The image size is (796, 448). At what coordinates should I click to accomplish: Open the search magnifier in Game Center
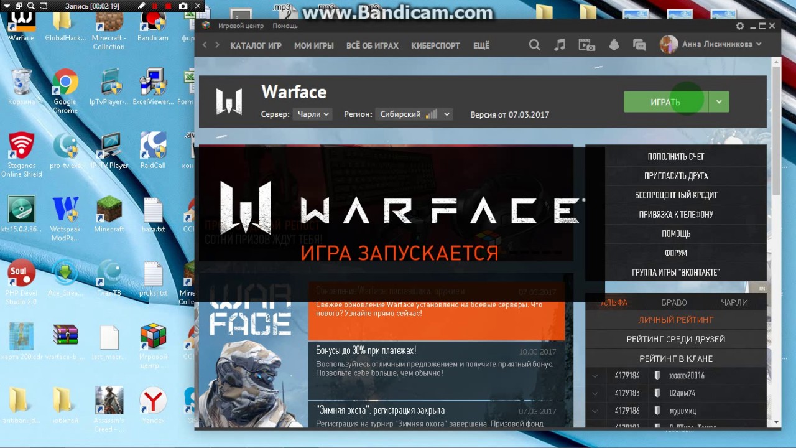pyautogui.click(x=534, y=45)
